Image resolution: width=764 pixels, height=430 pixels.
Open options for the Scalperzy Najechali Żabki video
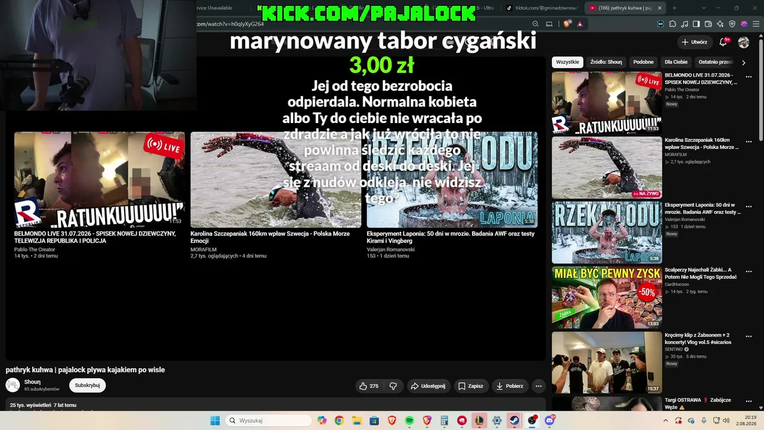(748, 272)
